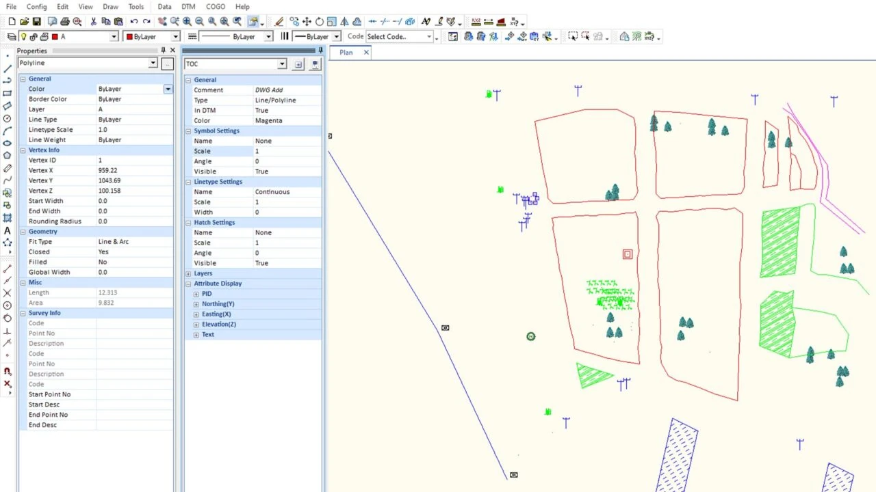
Task: Open the Color property dropdown arrow
Action: [x=168, y=89]
